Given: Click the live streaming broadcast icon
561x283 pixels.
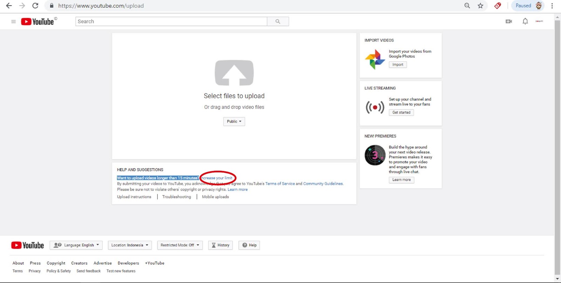Looking at the screenshot, I should (375, 107).
